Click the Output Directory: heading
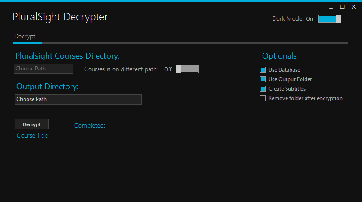 [x=47, y=87]
